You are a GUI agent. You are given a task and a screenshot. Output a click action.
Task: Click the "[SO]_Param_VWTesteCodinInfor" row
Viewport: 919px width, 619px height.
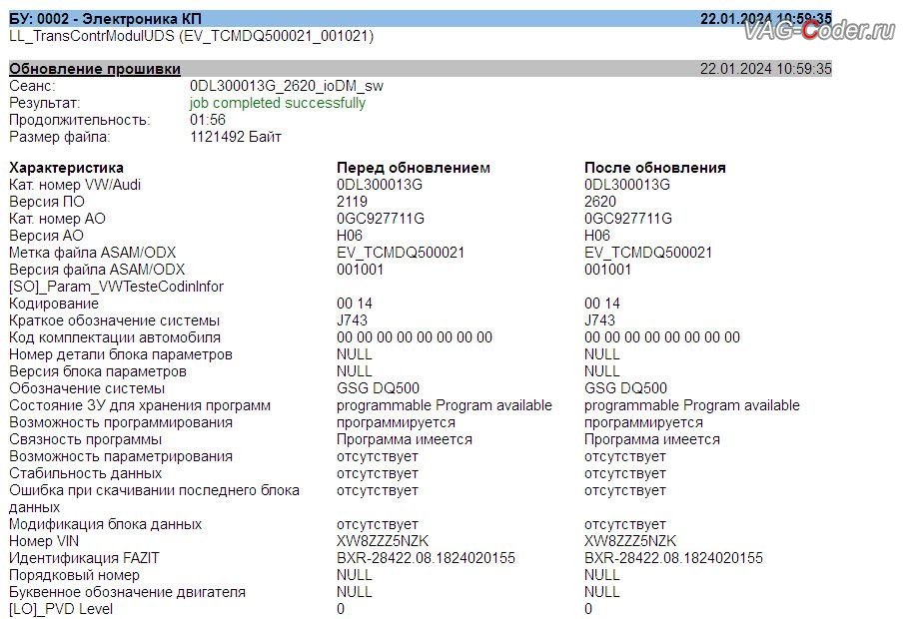pos(116,287)
